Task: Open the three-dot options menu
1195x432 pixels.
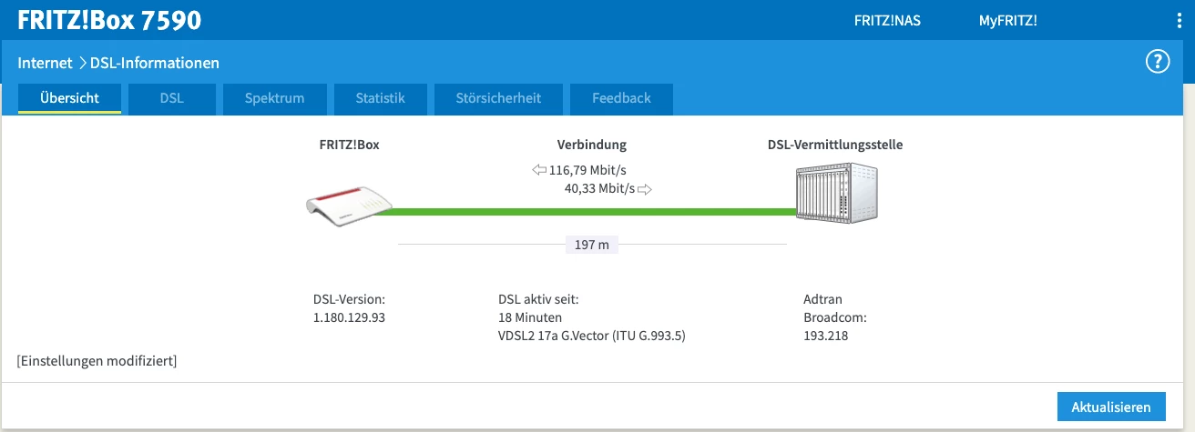Action: coord(1180,21)
